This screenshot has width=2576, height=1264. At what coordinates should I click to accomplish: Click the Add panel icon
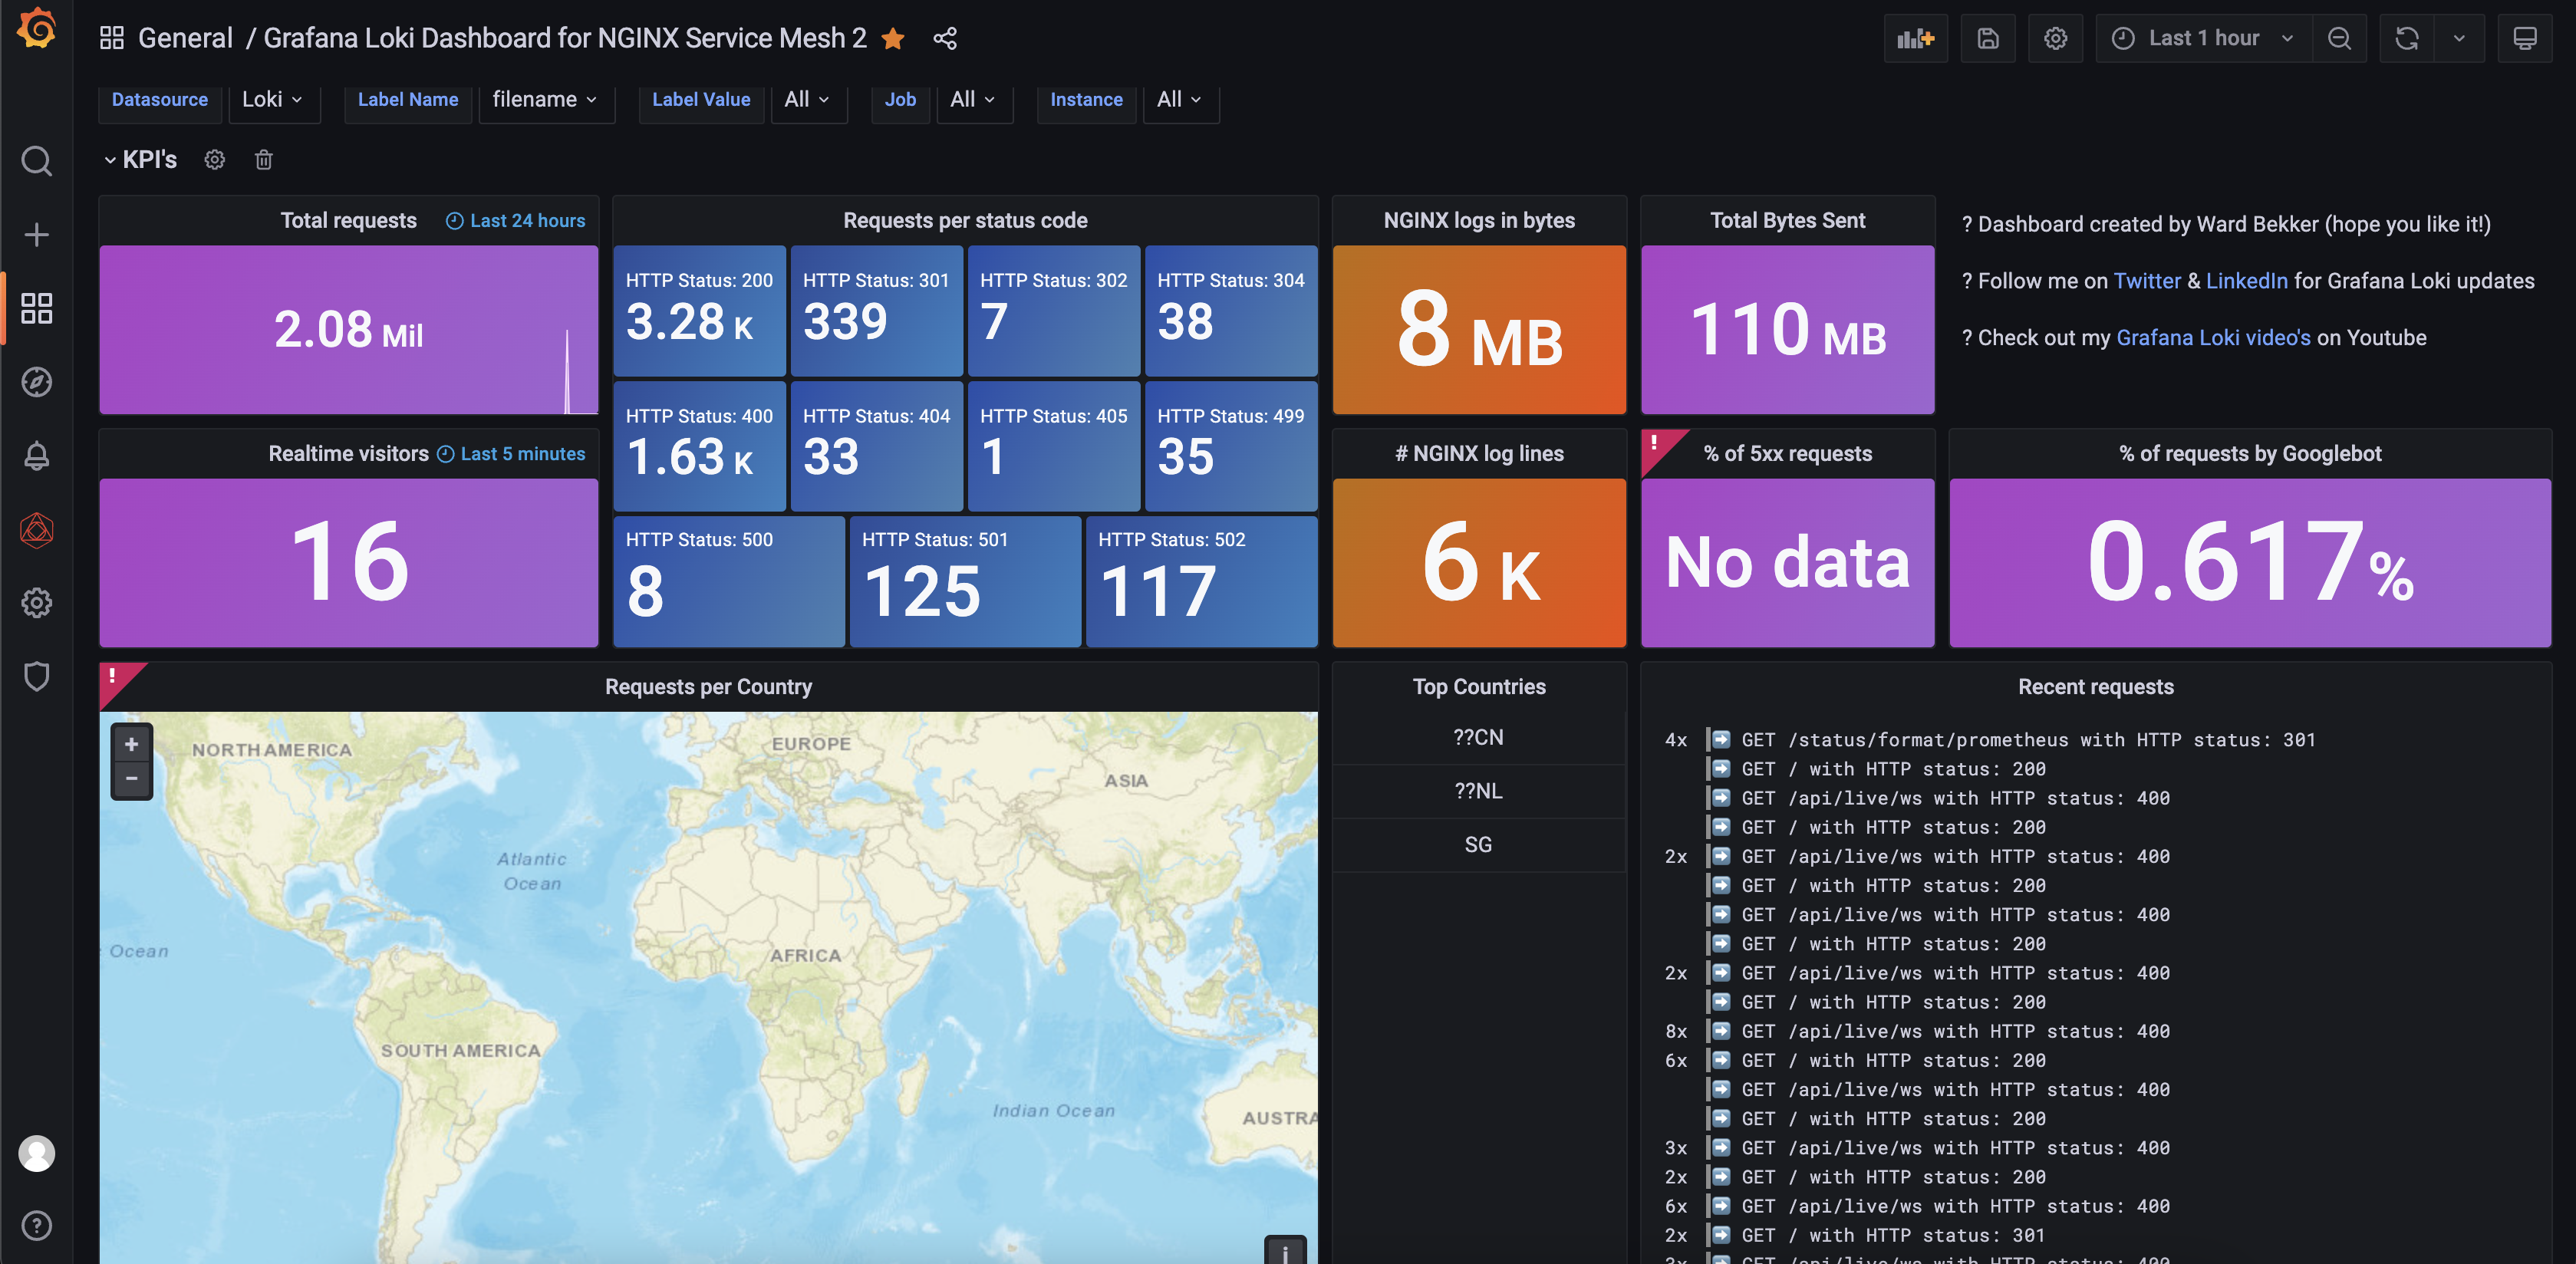1915,39
